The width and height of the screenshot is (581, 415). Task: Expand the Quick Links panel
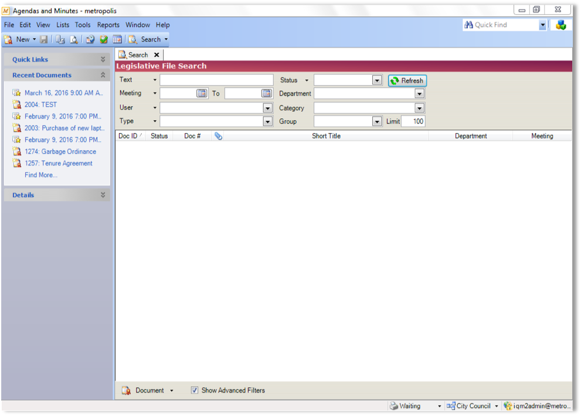point(103,59)
